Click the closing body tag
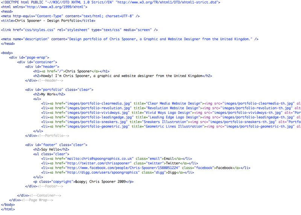Viewport: 301px width, 215px height. pyautogui.click(x=8, y=205)
